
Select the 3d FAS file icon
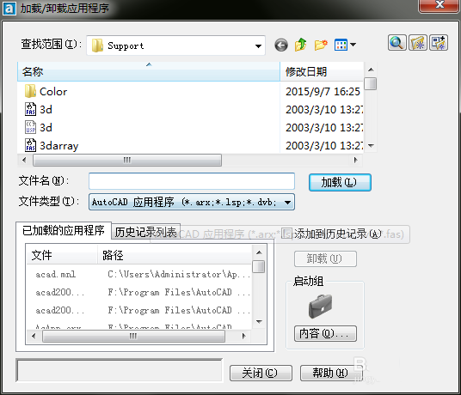(31, 109)
